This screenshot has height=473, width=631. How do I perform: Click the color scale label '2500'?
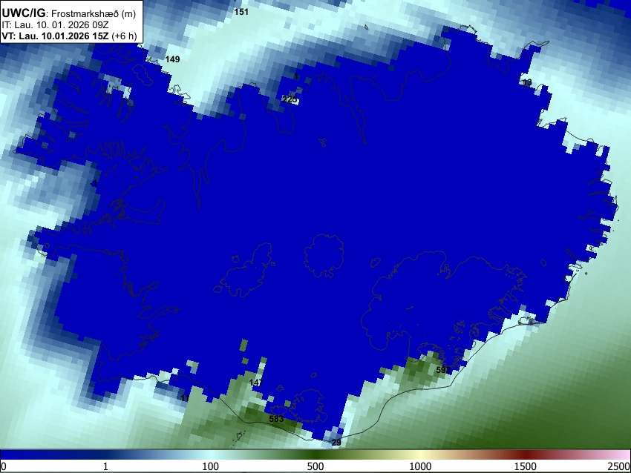[619, 466]
